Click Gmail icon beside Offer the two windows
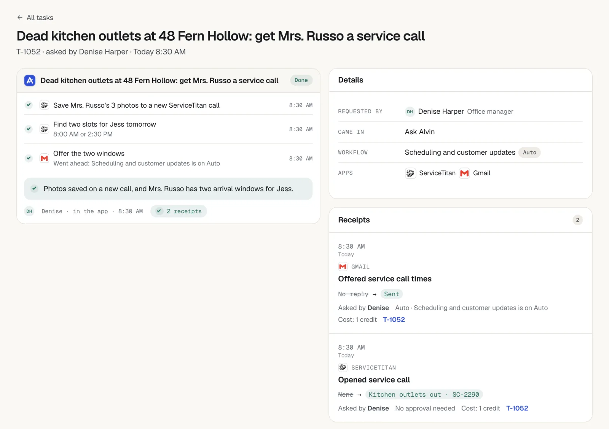The height and width of the screenshot is (429, 609). point(44,158)
